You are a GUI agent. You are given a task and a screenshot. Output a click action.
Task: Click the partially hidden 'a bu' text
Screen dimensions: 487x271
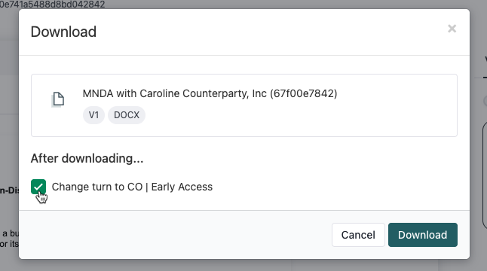pyautogui.click(x=11, y=233)
